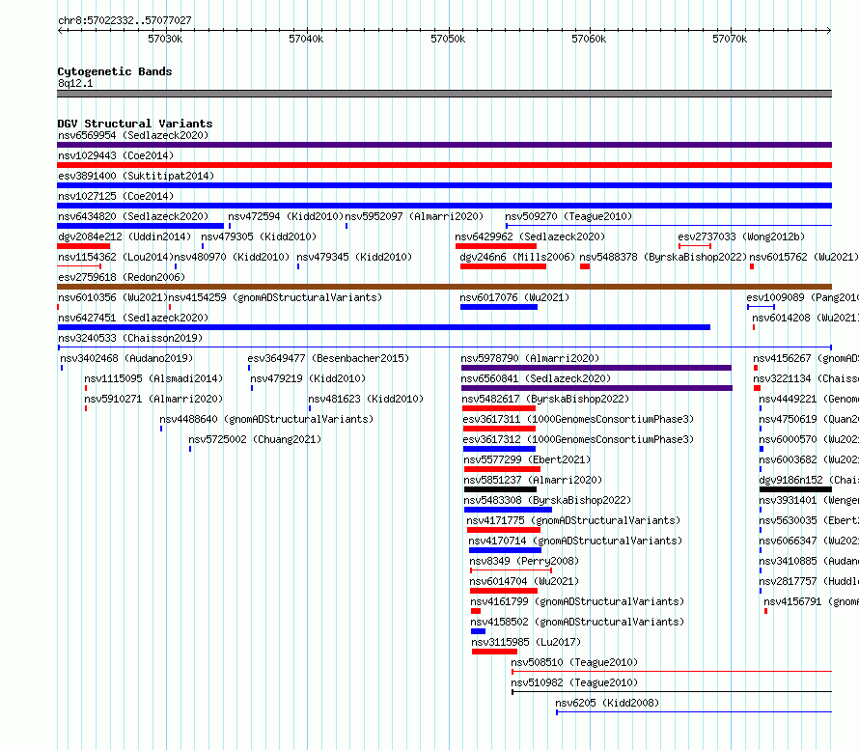Click the 57050k ruler position label
859x750 pixels.
coord(448,39)
